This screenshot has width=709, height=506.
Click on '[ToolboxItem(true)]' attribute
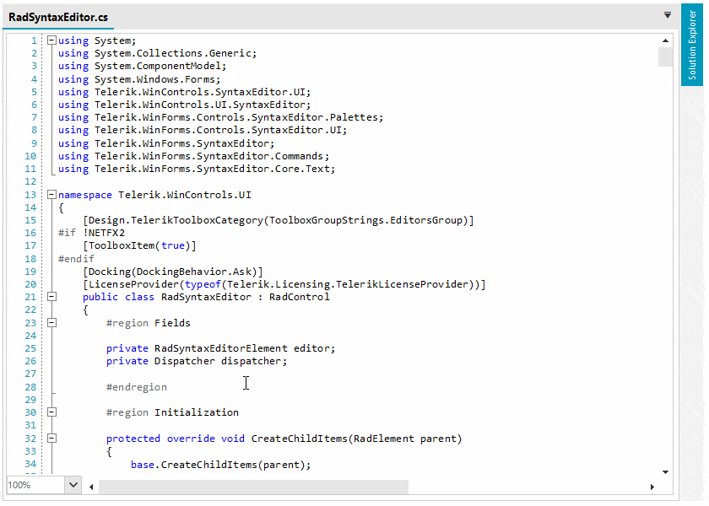[139, 245]
